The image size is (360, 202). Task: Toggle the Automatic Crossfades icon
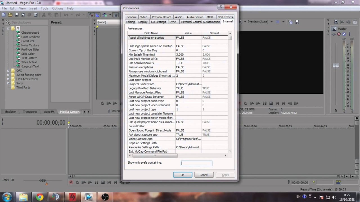[x=97, y=15]
